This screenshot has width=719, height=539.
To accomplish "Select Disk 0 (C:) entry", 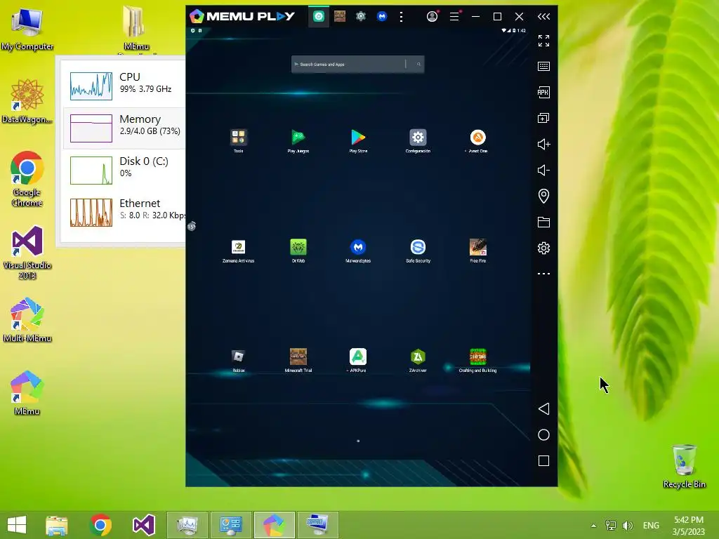I will (124, 170).
